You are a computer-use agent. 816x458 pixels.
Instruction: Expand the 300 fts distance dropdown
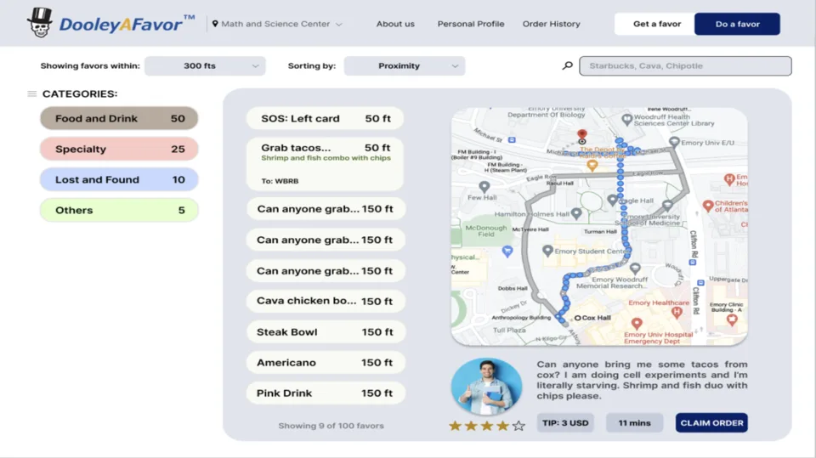point(205,66)
